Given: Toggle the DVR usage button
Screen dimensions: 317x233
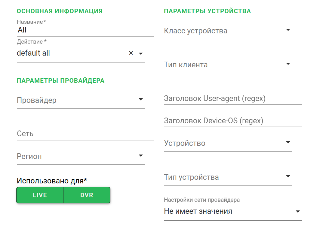Looking at the screenshot, I should (x=87, y=195).
